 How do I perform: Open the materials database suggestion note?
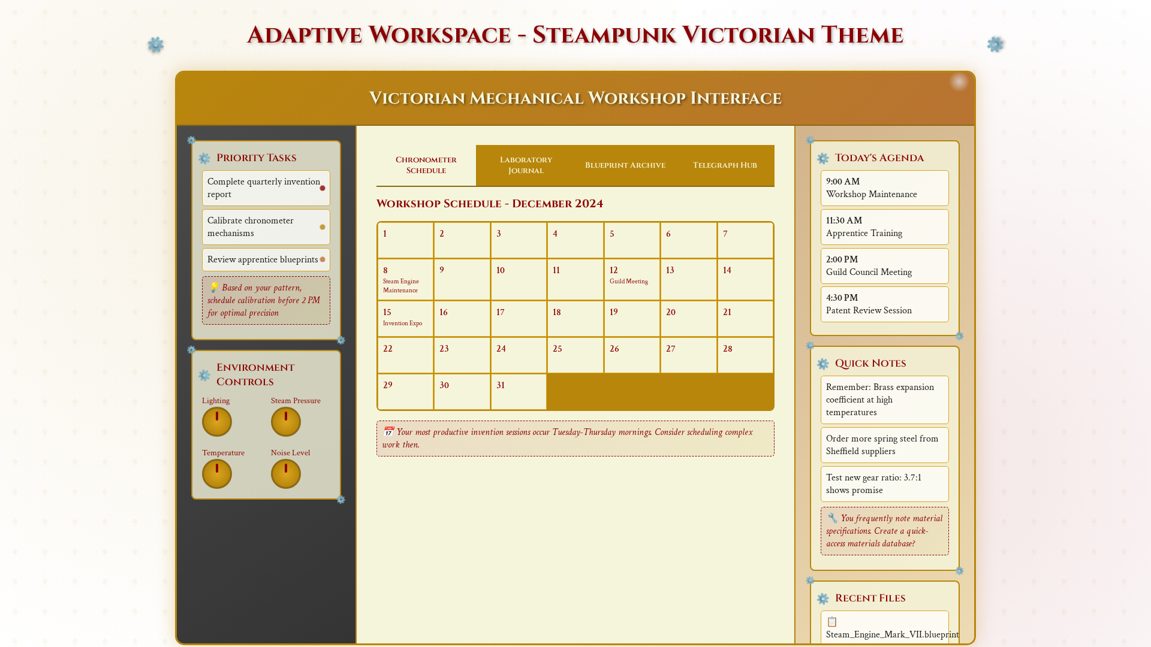pos(884,531)
